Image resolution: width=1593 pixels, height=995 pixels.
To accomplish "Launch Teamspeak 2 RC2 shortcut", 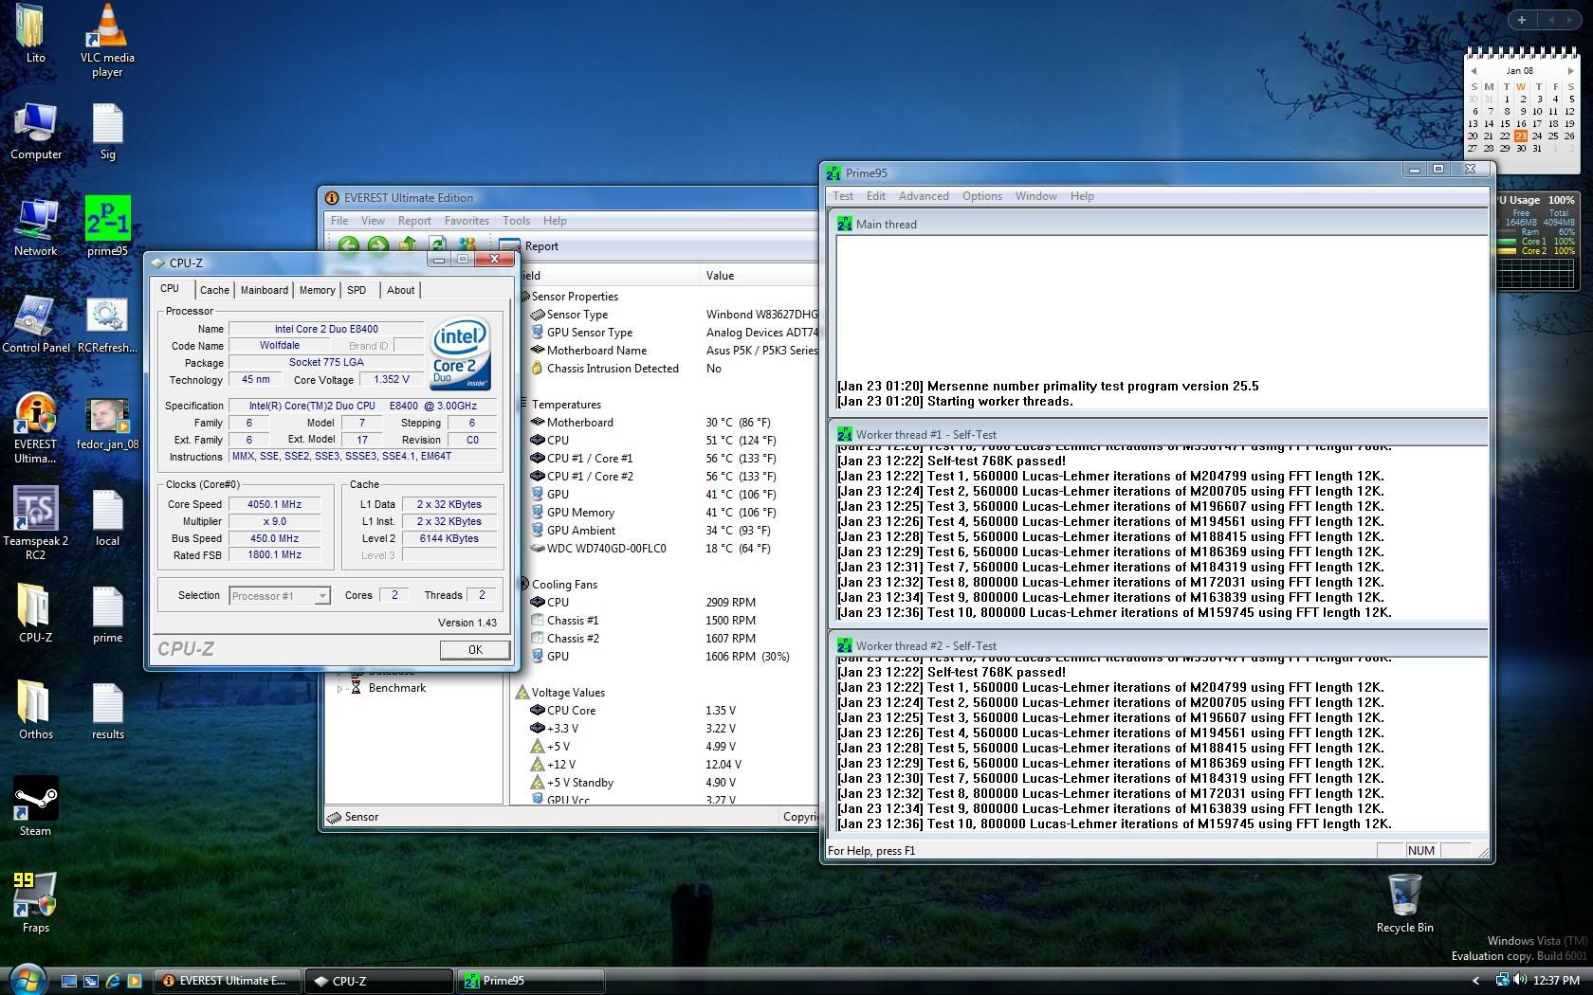I will 36,524.
